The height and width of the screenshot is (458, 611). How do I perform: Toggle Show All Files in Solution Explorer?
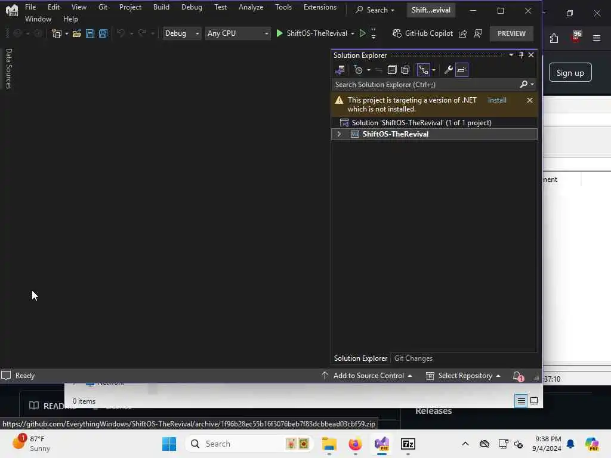pyautogui.click(x=405, y=70)
